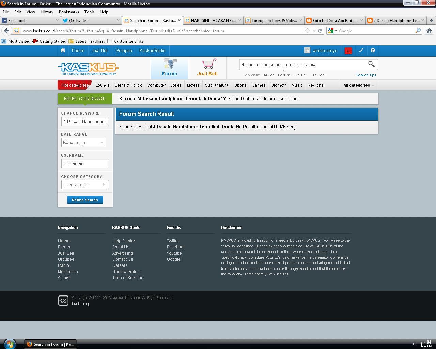
Task: Click the pencil create-post icon
Action: coord(361,50)
